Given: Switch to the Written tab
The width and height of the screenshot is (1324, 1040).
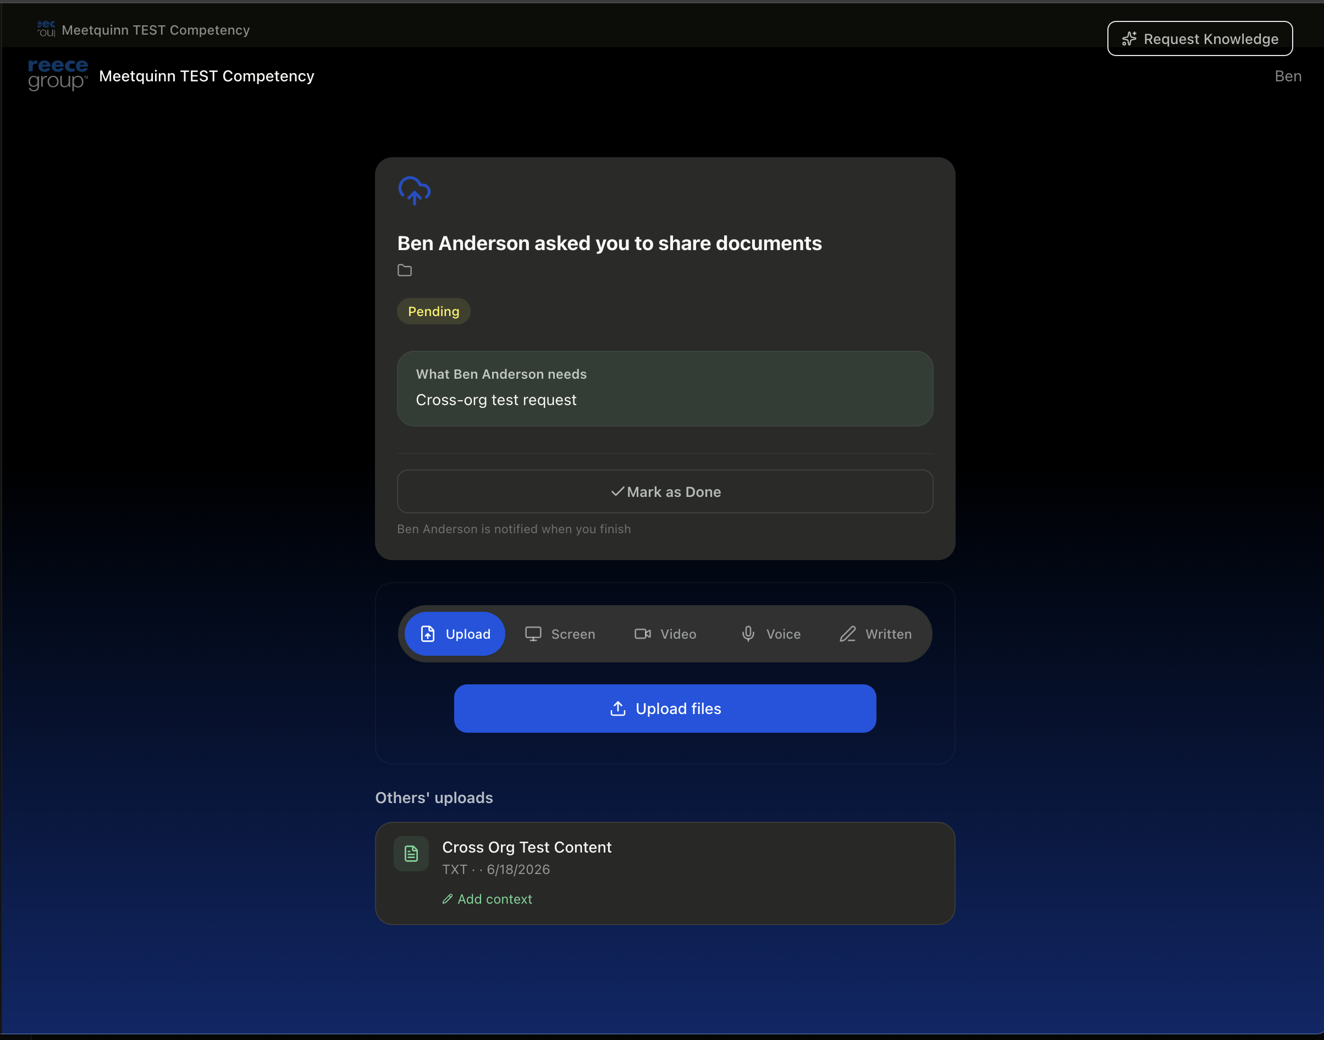Looking at the screenshot, I should coord(875,634).
